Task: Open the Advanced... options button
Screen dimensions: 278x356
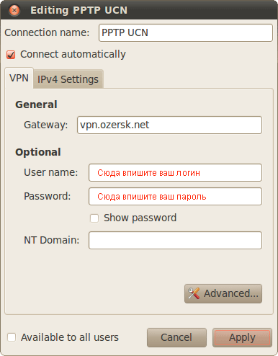Action: tap(223, 293)
